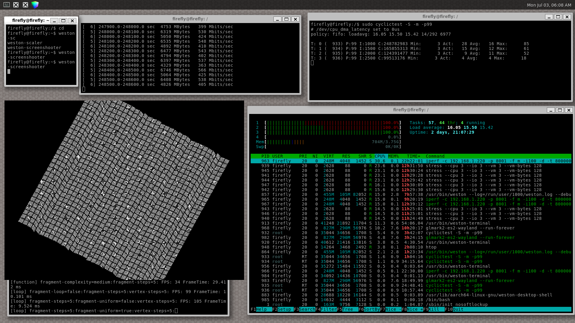Maximize the cyclictest terminal window
This screenshot has width=575, height=323.
pyautogui.click(x=558, y=17)
